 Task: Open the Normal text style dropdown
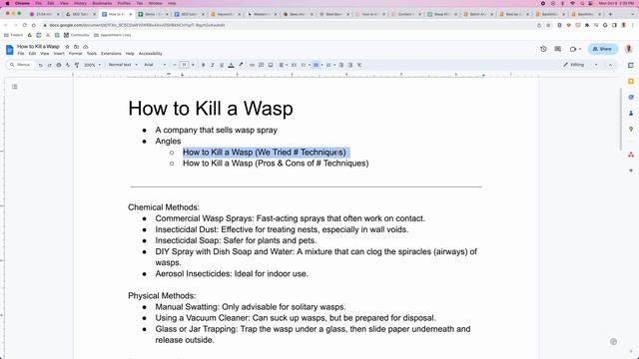tap(123, 65)
